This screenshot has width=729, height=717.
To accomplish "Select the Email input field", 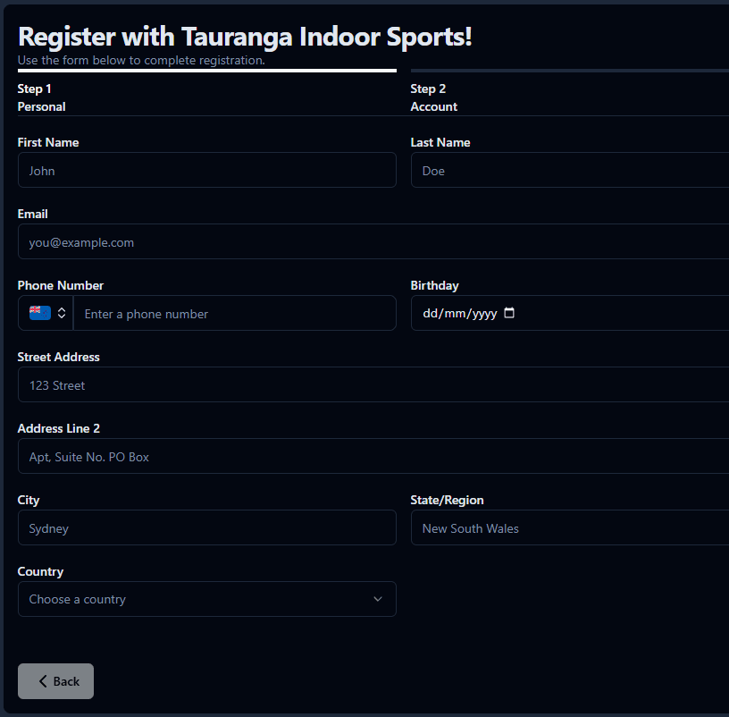I will click(x=373, y=241).
